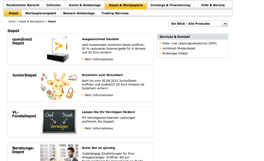The width and height of the screenshot is (264, 161).
Task: Click the Depot page heading
Action: pyautogui.click(x=13, y=31)
